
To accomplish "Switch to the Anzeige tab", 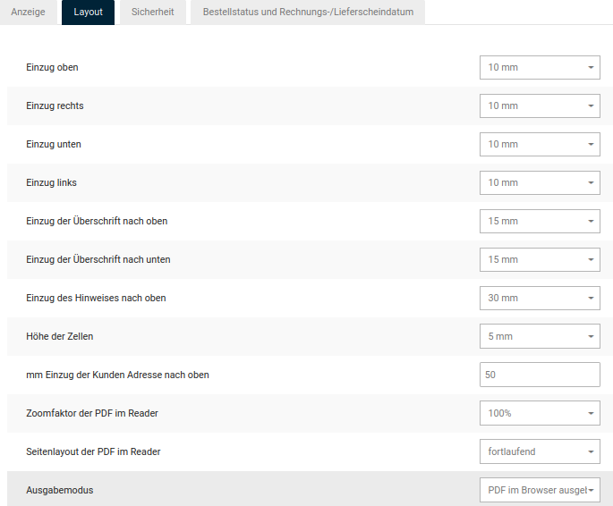I will click(28, 13).
